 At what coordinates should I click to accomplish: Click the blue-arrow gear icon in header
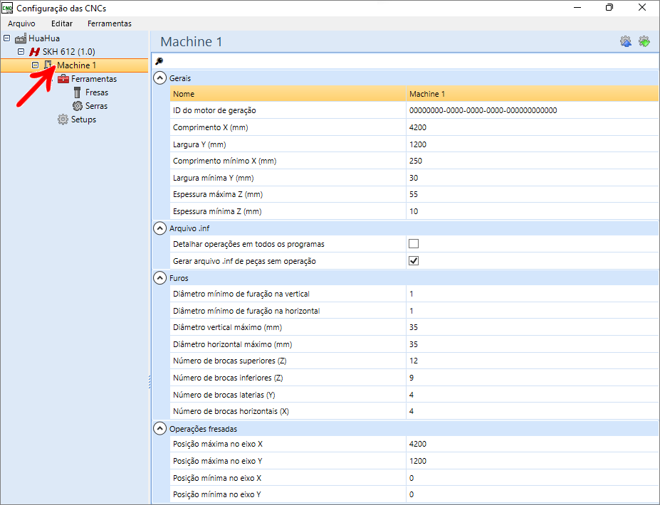(626, 41)
